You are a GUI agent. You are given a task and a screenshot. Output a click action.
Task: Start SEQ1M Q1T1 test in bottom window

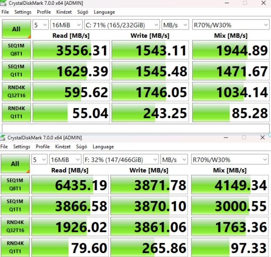(x=15, y=205)
